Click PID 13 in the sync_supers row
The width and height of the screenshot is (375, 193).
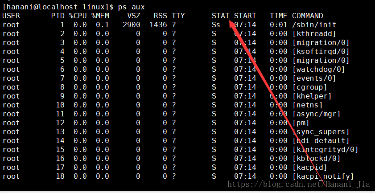coord(60,132)
